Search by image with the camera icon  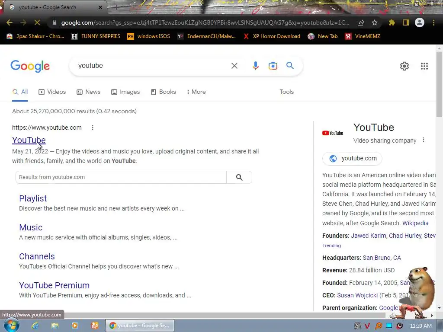(273, 66)
